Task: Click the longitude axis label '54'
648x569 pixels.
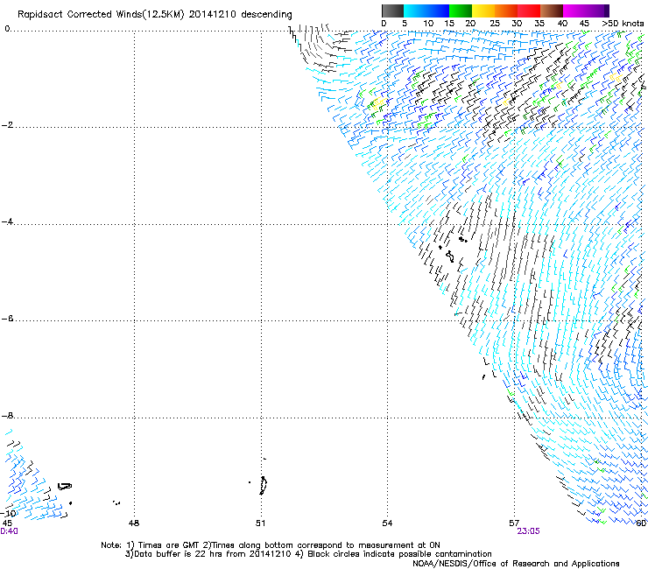Action: pyautogui.click(x=387, y=523)
